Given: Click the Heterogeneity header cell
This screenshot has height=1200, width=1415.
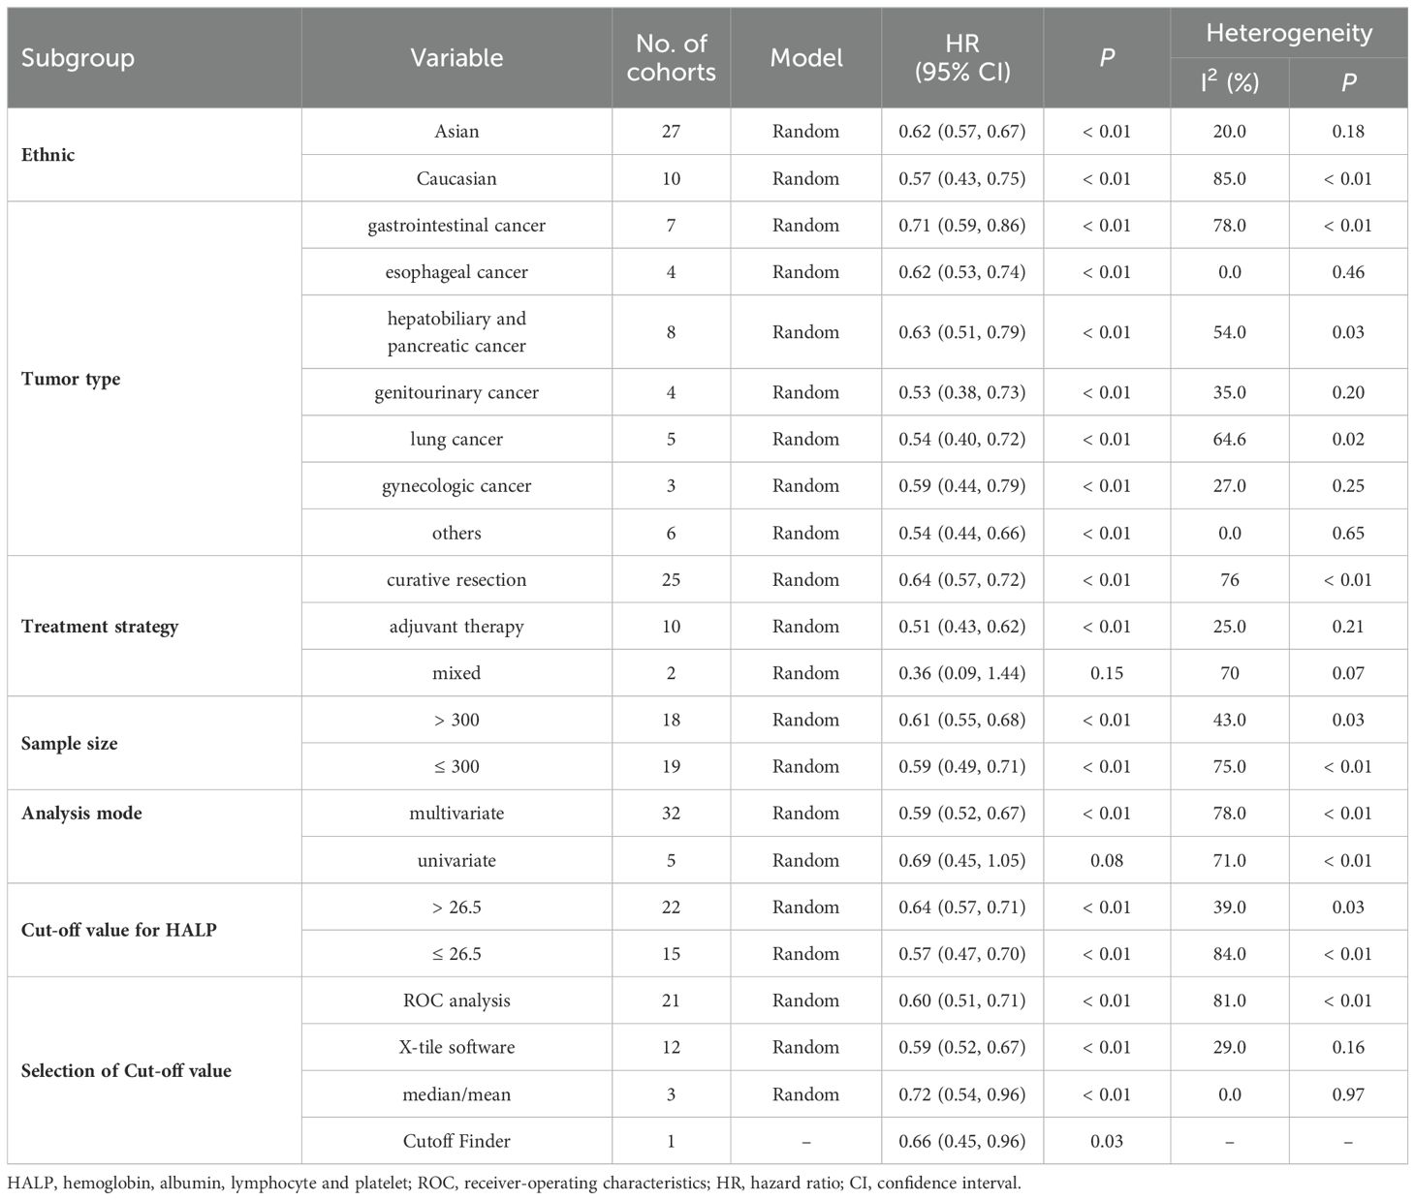Looking at the screenshot, I should (x=1289, y=34).
